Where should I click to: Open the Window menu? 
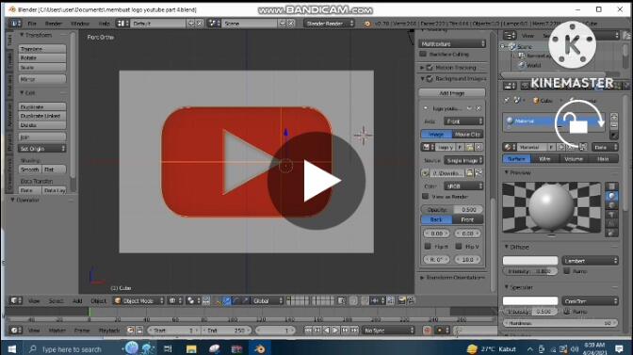(x=80, y=24)
